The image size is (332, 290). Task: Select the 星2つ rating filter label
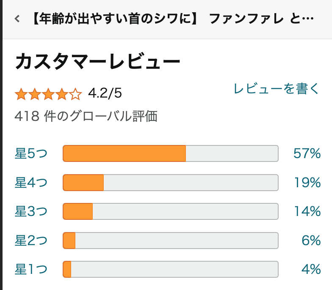tap(31, 241)
